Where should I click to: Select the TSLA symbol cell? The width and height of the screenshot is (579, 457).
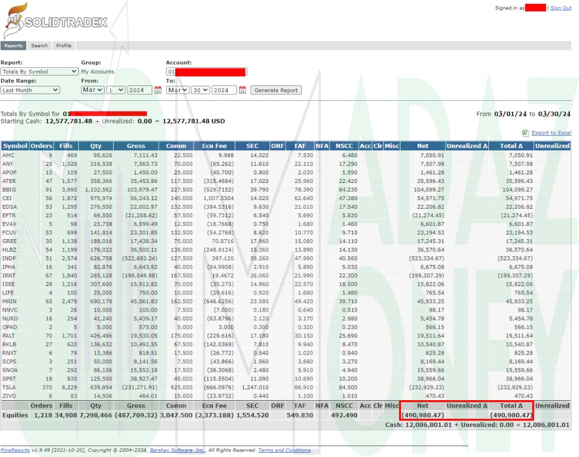click(x=9, y=388)
